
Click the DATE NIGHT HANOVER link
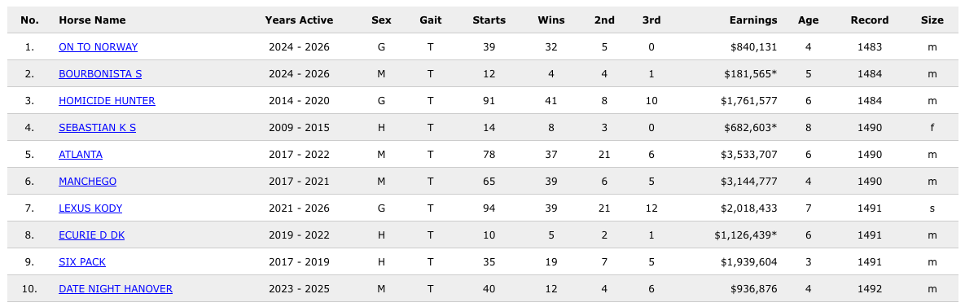click(116, 289)
